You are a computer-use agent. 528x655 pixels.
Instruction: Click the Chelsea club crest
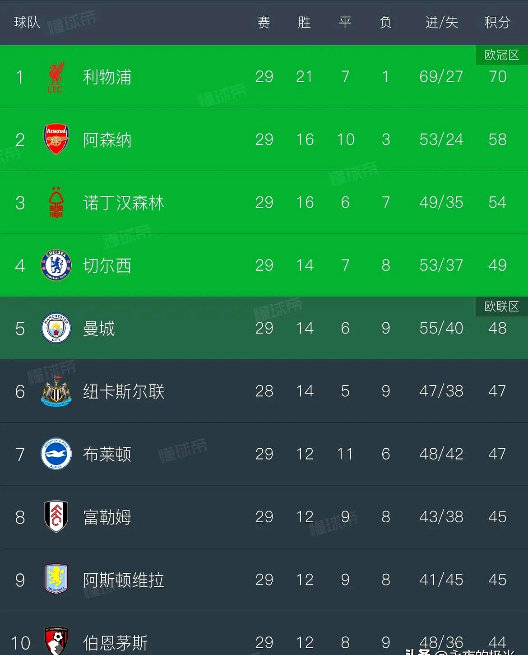[56, 265]
